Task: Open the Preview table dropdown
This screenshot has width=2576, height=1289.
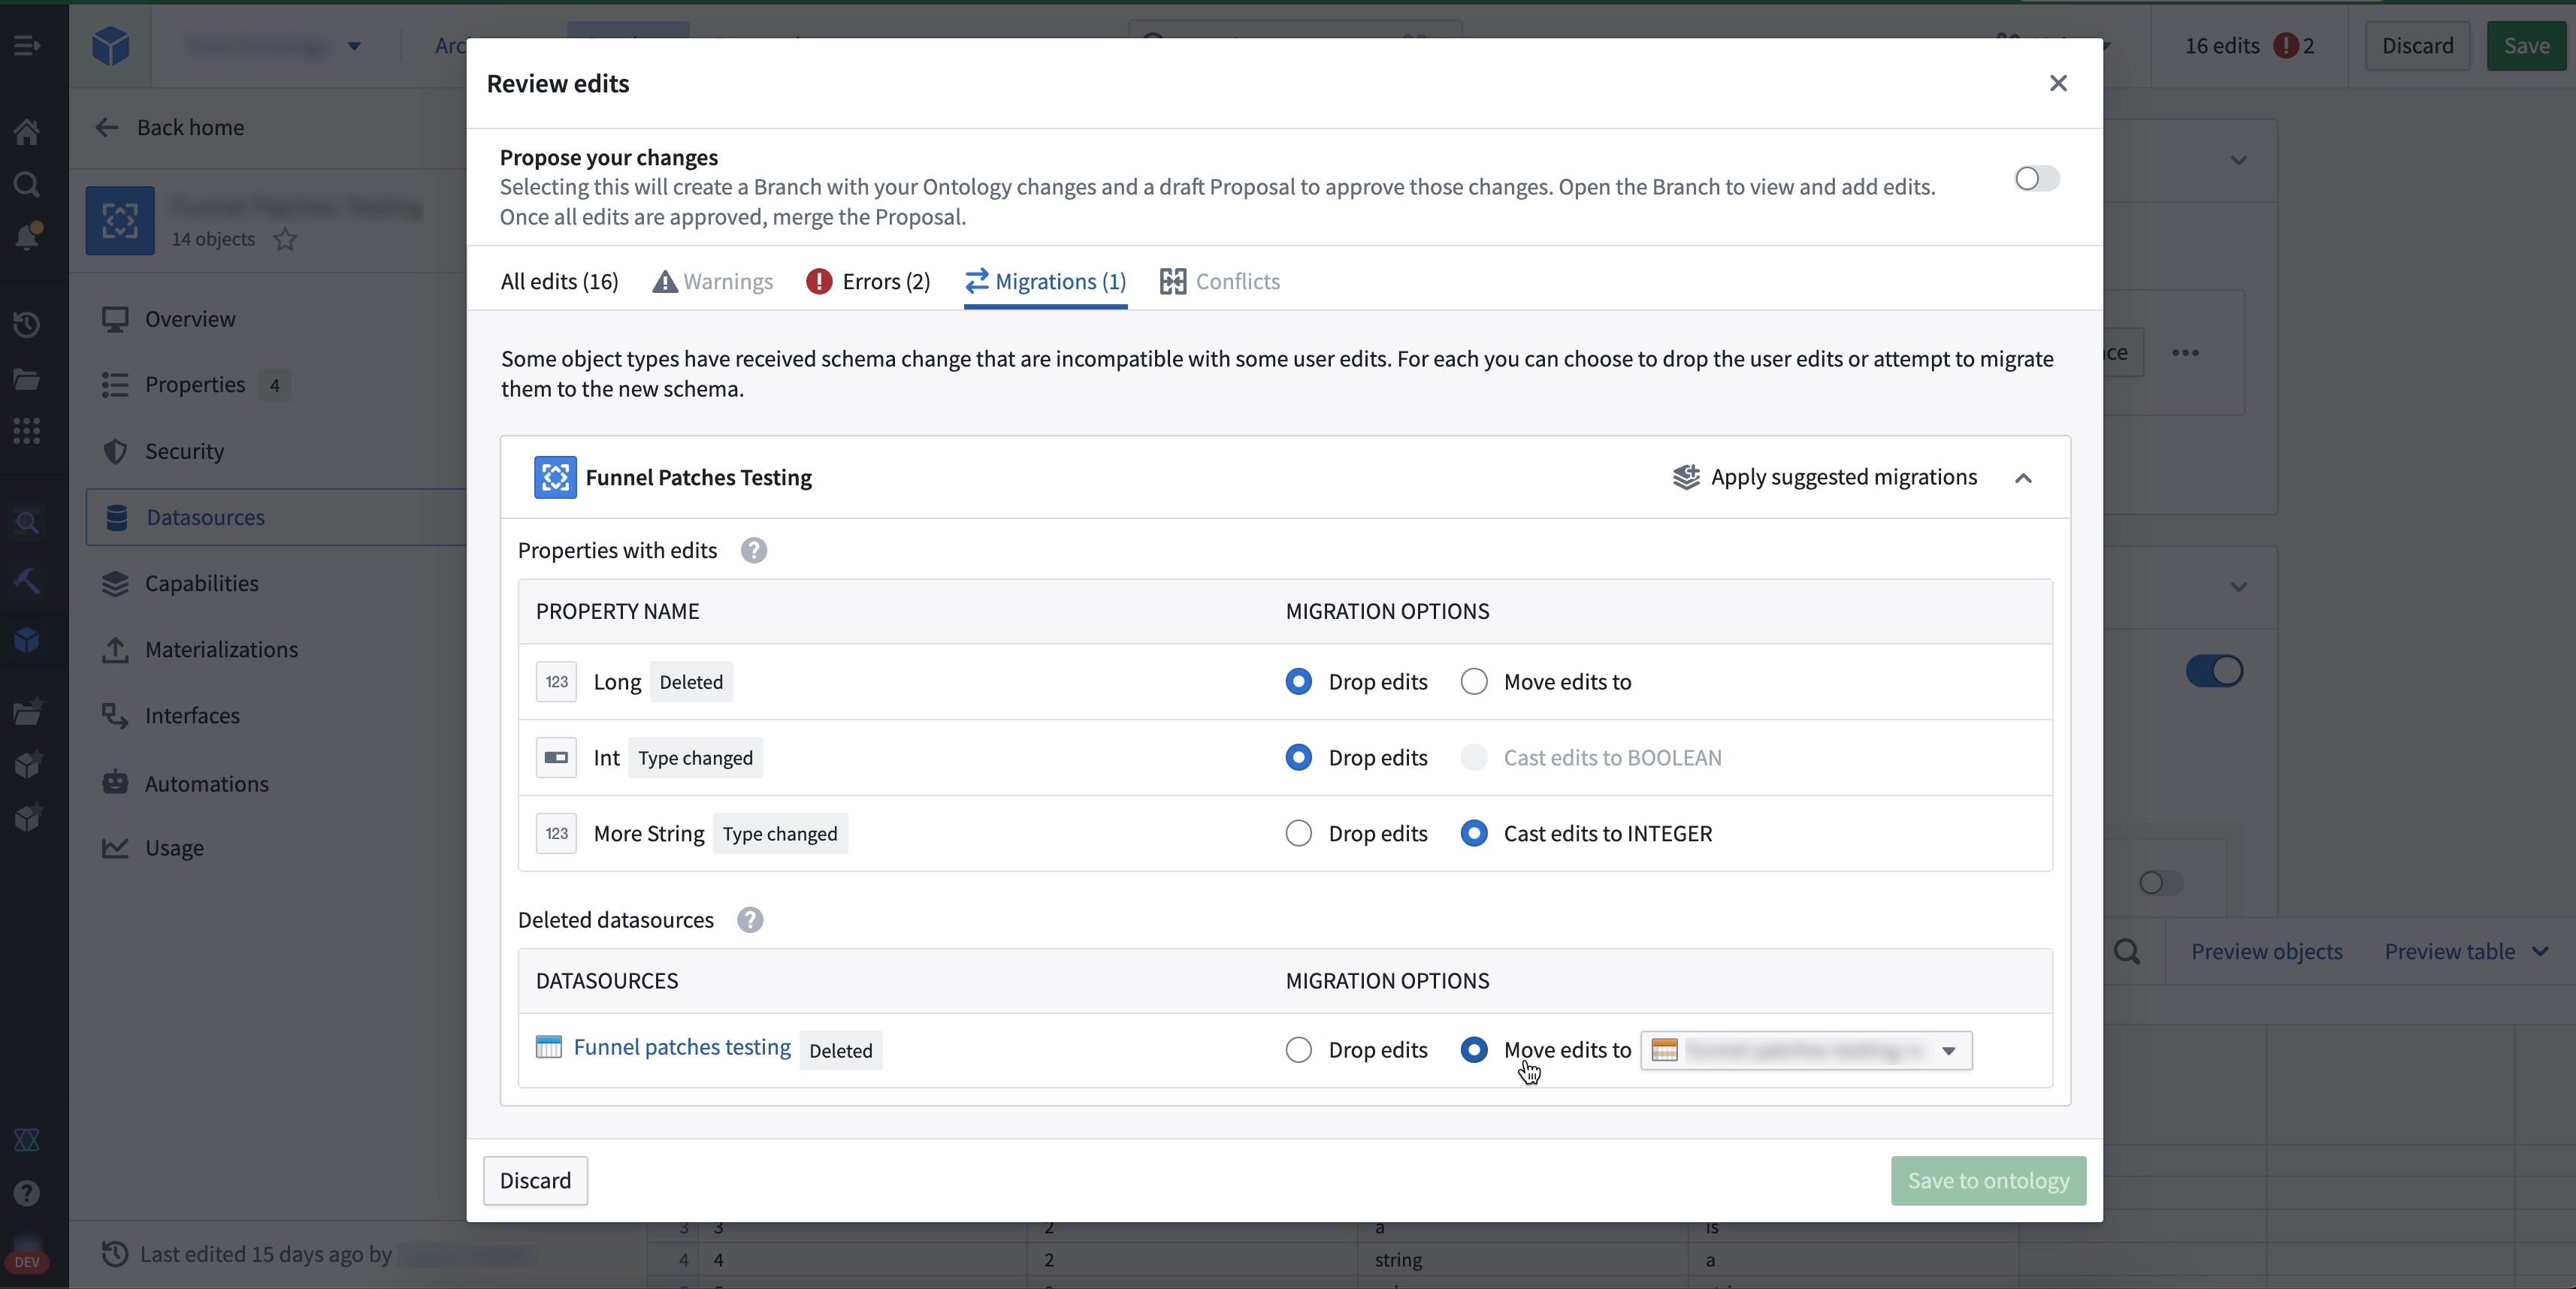Action: 2467,951
